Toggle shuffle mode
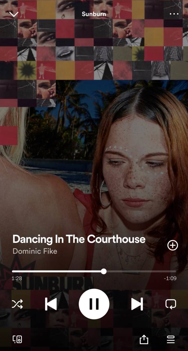 point(17,304)
